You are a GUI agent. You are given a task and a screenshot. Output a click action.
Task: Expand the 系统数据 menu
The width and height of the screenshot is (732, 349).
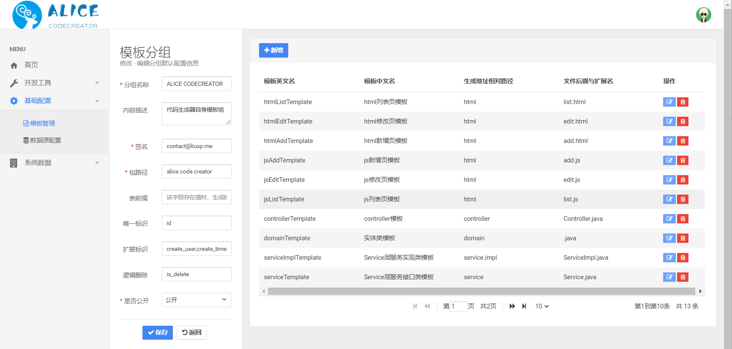point(55,163)
